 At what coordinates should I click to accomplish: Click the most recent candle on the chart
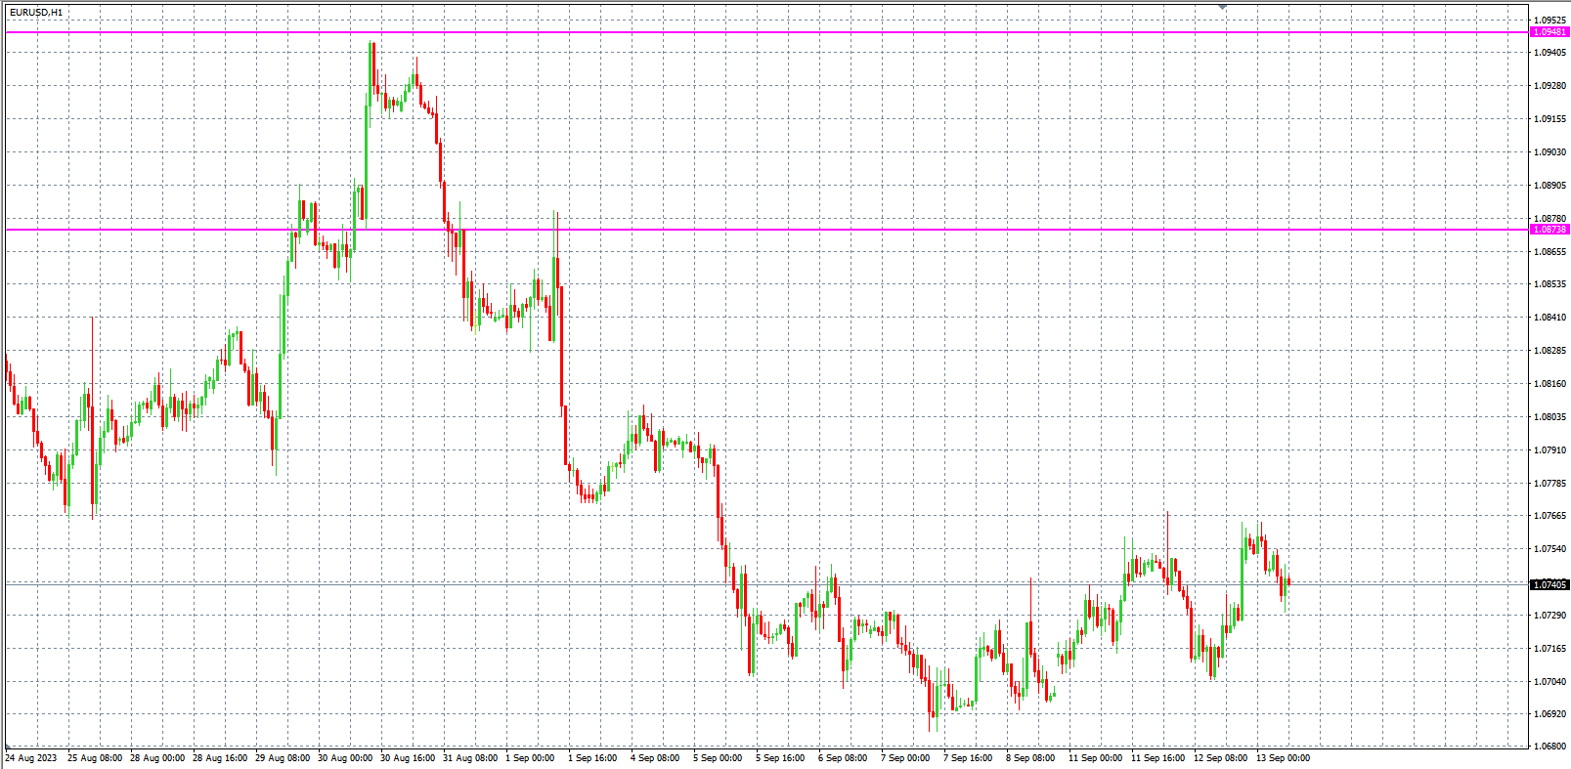(x=1288, y=582)
